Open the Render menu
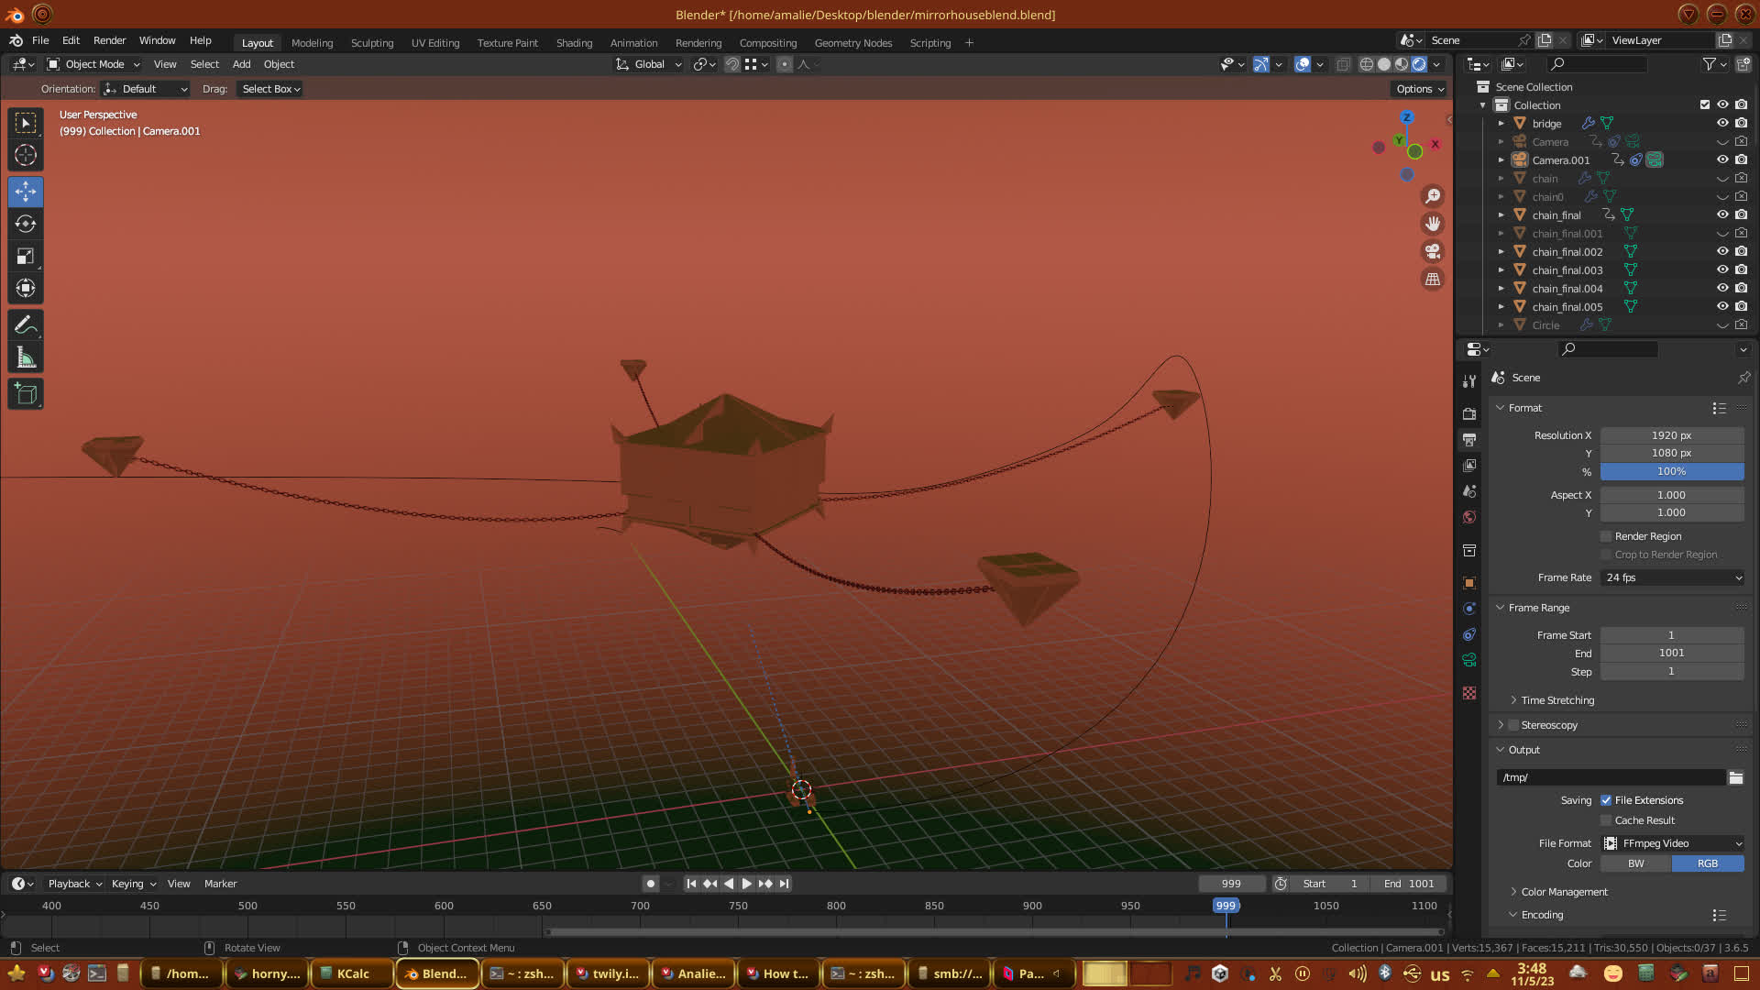 (109, 40)
